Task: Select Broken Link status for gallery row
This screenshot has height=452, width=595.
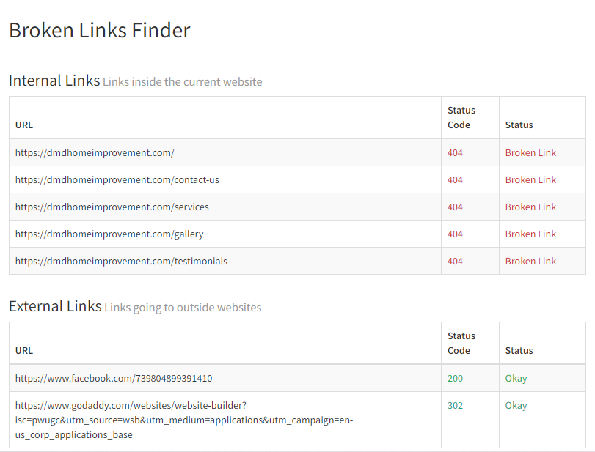Action: click(530, 234)
